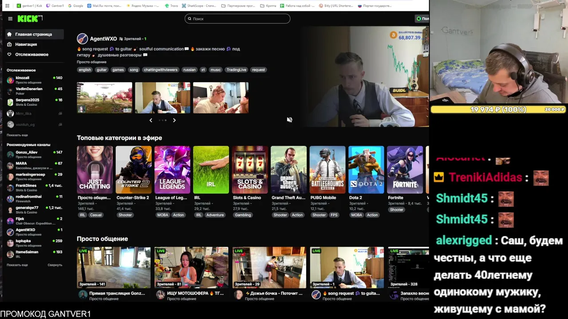568x319 pixels.
Task: Select carousel thumbnail of woman in sweater
Action: pos(221,97)
